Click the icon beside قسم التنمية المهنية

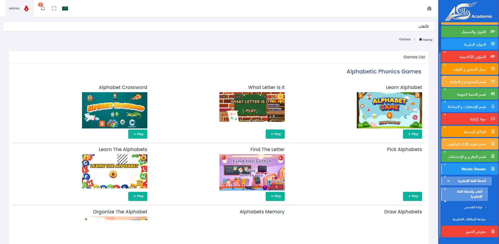[493, 94]
